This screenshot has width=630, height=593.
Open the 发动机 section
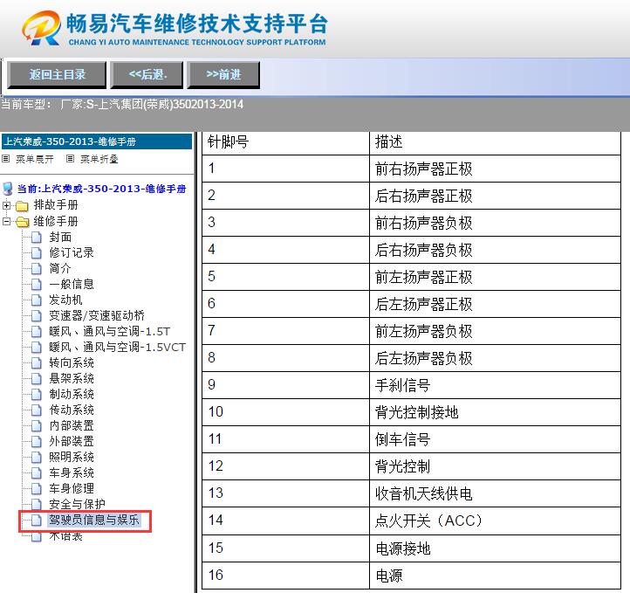tap(65, 300)
